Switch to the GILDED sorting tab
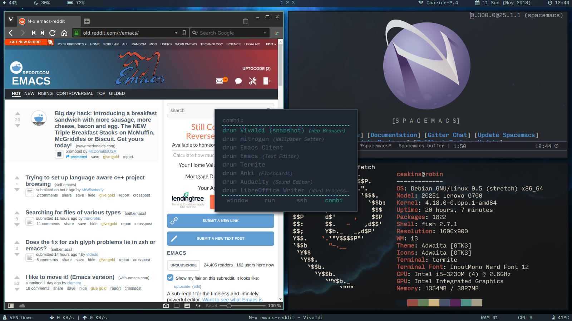 [x=117, y=93]
